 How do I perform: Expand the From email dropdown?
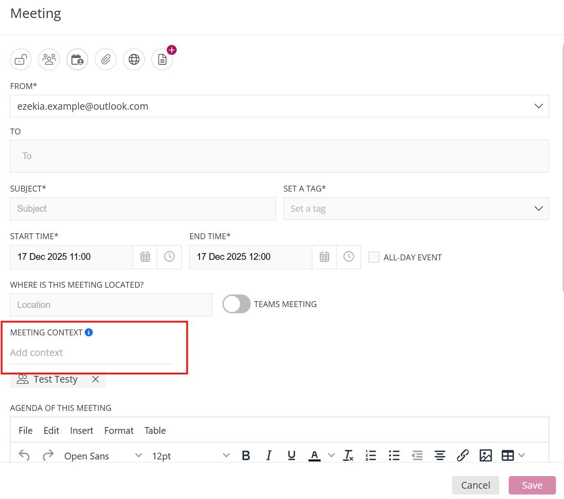pyautogui.click(x=538, y=106)
